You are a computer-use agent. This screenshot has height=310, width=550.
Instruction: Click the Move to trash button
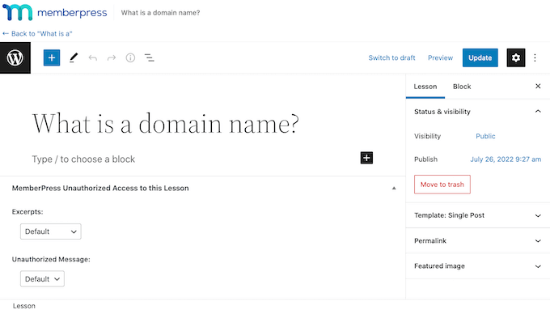tap(442, 185)
